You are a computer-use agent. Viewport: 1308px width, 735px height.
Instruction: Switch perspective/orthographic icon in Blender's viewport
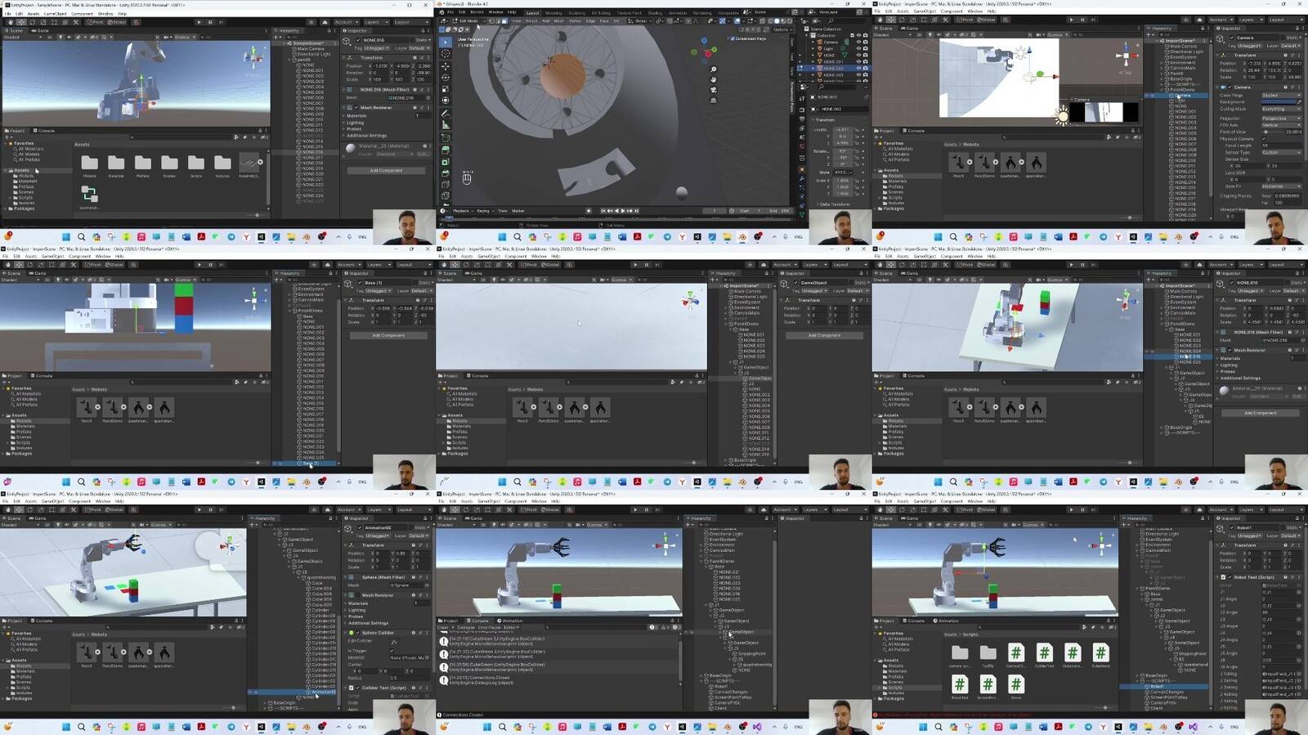click(714, 100)
